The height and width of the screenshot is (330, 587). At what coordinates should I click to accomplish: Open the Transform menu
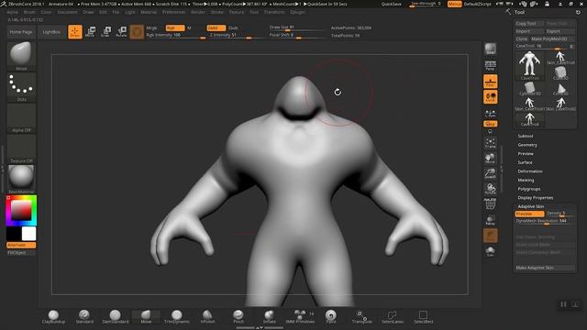[274, 12]
